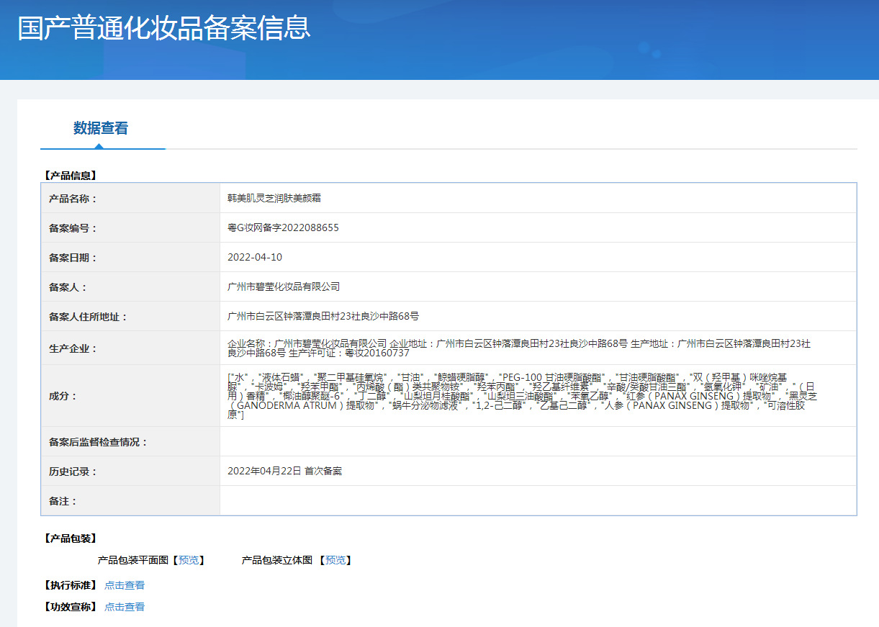Click the 备注： label cell

(130, 501)
